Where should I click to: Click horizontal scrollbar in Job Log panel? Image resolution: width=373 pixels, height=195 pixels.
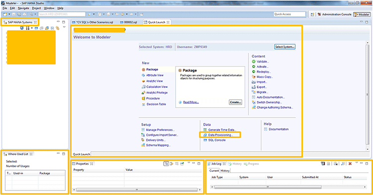pos(268,187)
